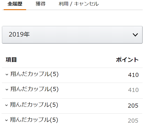Image resolution: width=145 pixels, height=131 pixels.
Task: Select 翔んだカップル(5) title in black 205 row
Action: (34, 105)
